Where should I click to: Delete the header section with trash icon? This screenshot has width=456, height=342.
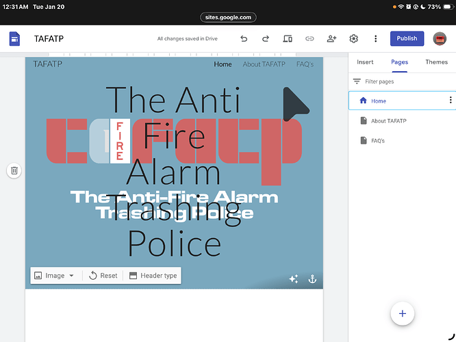click(14, 170)
